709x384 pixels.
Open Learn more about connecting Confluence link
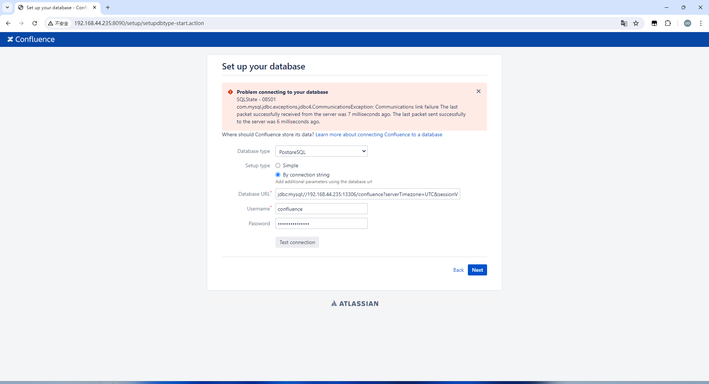pyautogui.click(x=379, y=134)
